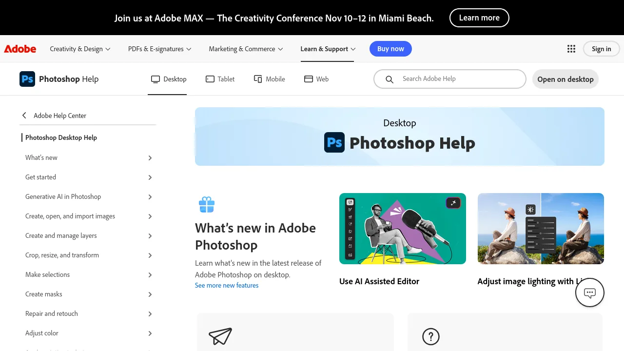Click the question mark circle icon
The image size is (624, 351).
point(431,336)
